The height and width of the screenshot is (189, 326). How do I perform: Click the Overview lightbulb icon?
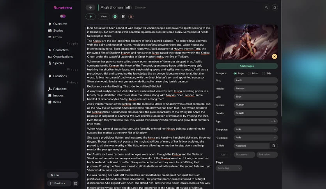pos(50,24)
